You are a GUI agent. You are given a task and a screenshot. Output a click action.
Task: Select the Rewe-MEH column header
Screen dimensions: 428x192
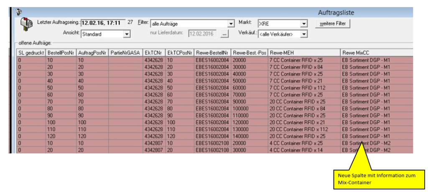304,53
